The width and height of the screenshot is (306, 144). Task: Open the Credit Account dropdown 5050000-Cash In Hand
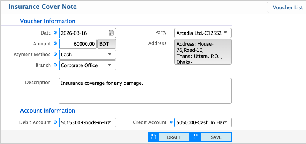(x=203, y=122)
